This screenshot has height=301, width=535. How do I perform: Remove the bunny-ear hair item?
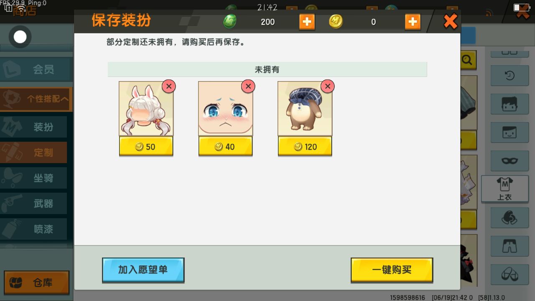(168, 87)
